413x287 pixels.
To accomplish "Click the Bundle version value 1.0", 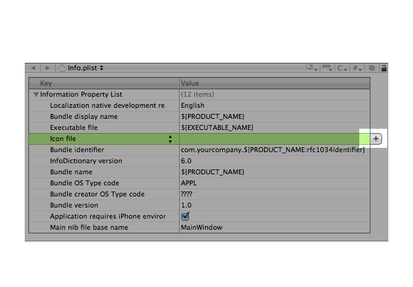I will (x=186, y=205).
